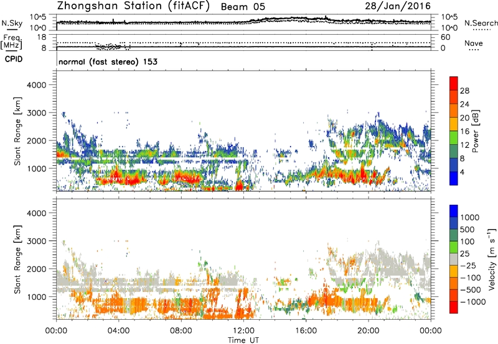Click the 'Nave' legend label
Viewport: 498px width, 344px height.
(474, 43)
